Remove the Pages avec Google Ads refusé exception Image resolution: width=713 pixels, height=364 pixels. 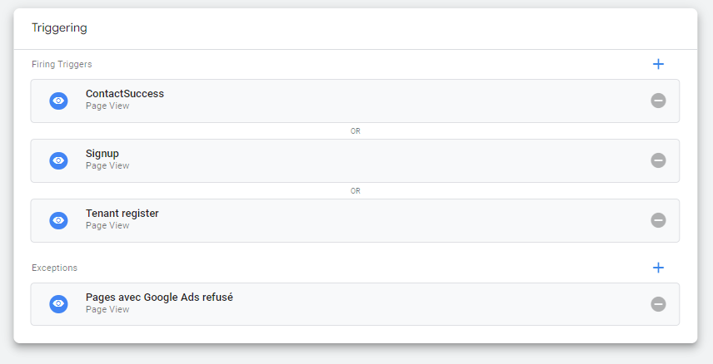658,303
